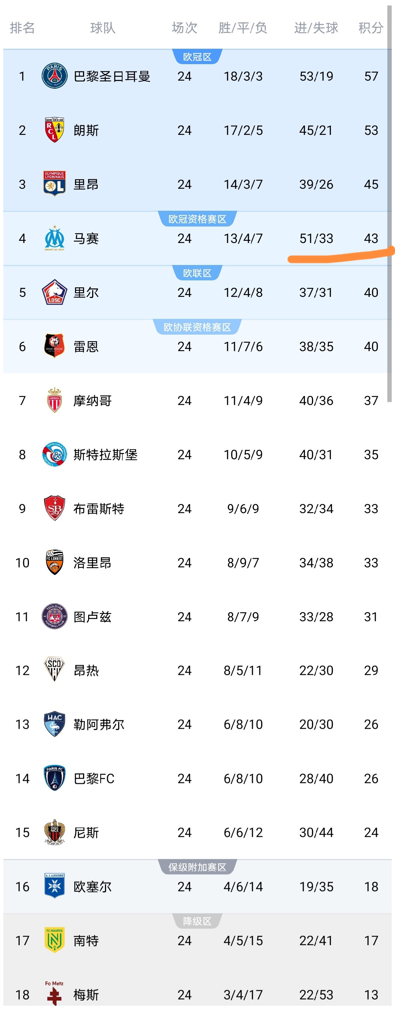The height and width of the screenshot is (1009, 395).
Task: Click the vertical scrollbar on right edge
Action: tap(389, 204)
